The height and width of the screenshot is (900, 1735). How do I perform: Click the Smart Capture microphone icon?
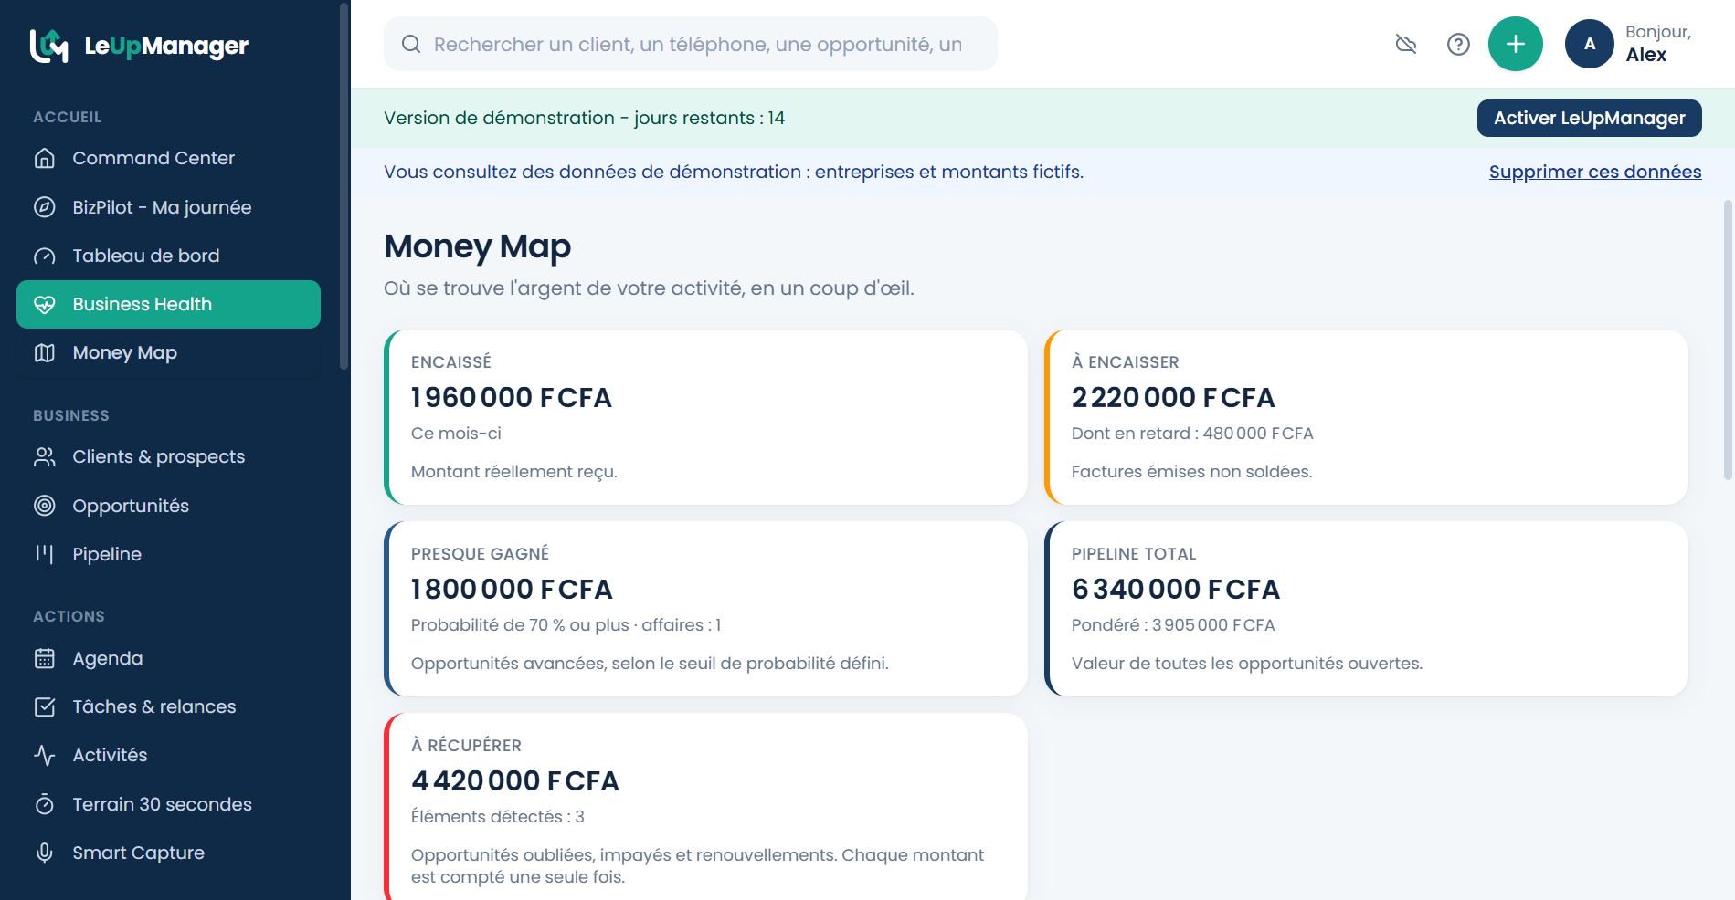45,853
